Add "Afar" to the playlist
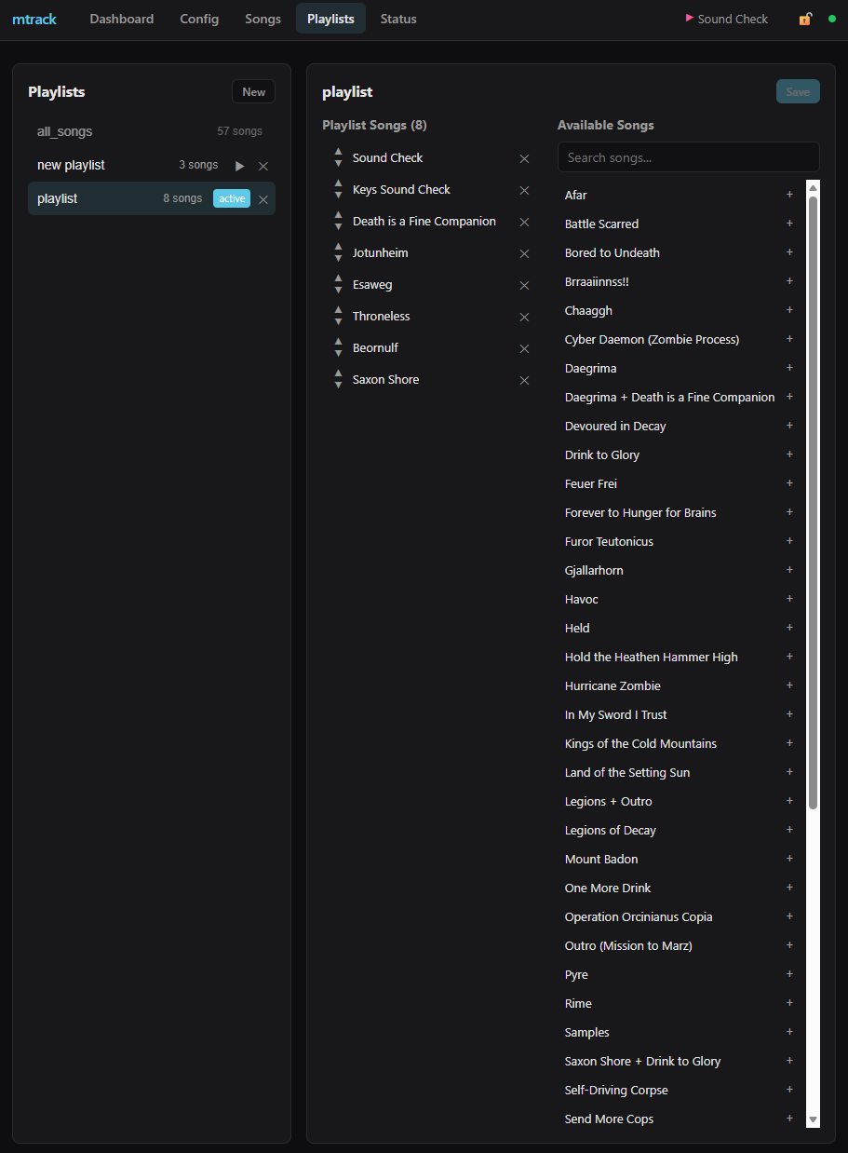The height and width of the screenshot is (1153, 848). click(789, 195)
